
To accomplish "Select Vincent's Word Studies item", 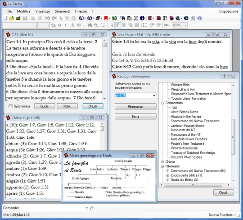I will click(186, 157).
